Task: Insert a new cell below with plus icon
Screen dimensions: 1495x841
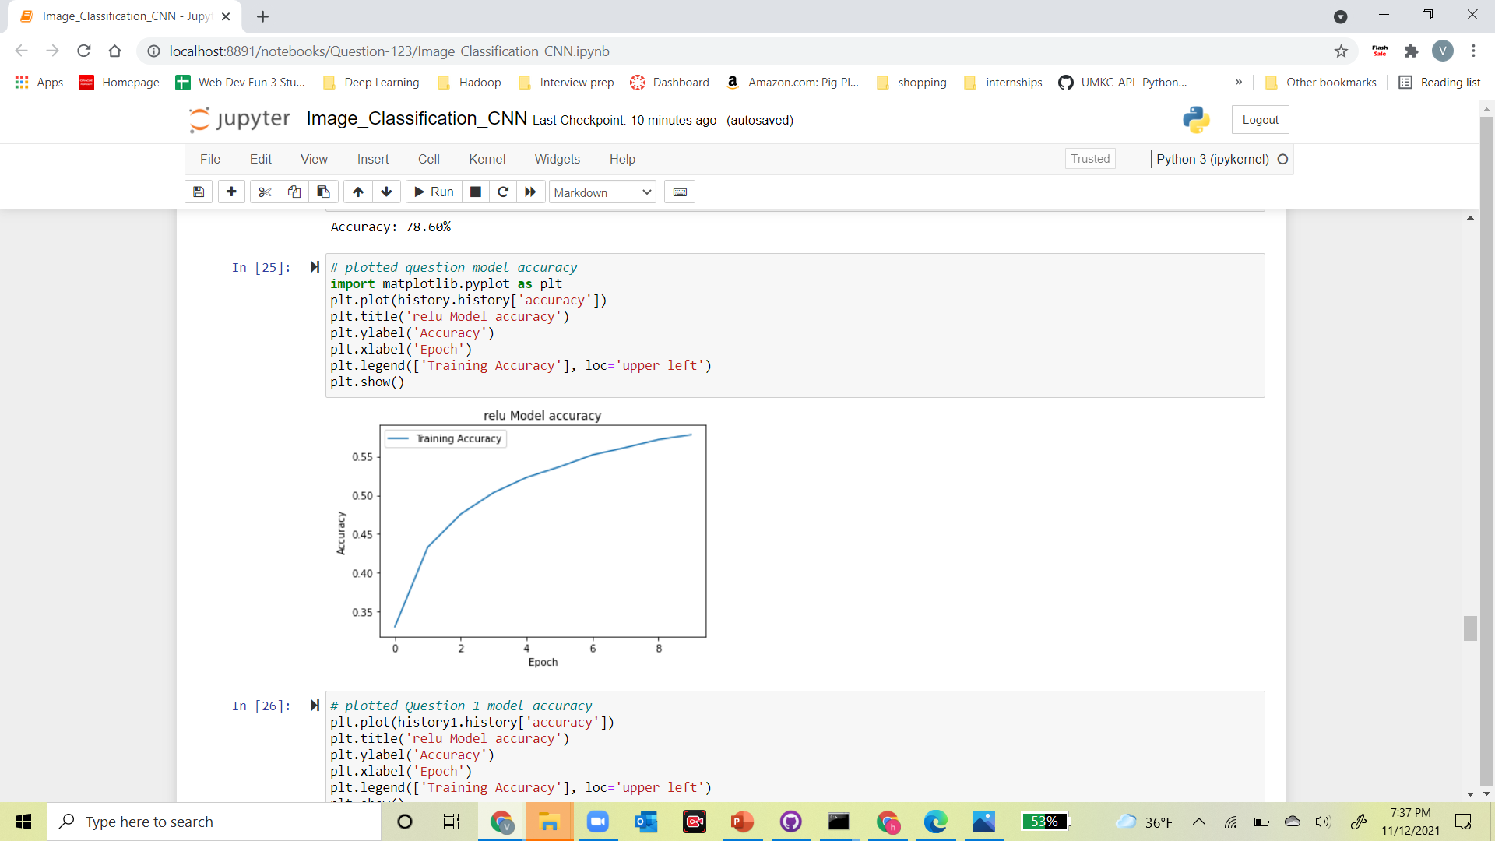Action: coord(231,192)
